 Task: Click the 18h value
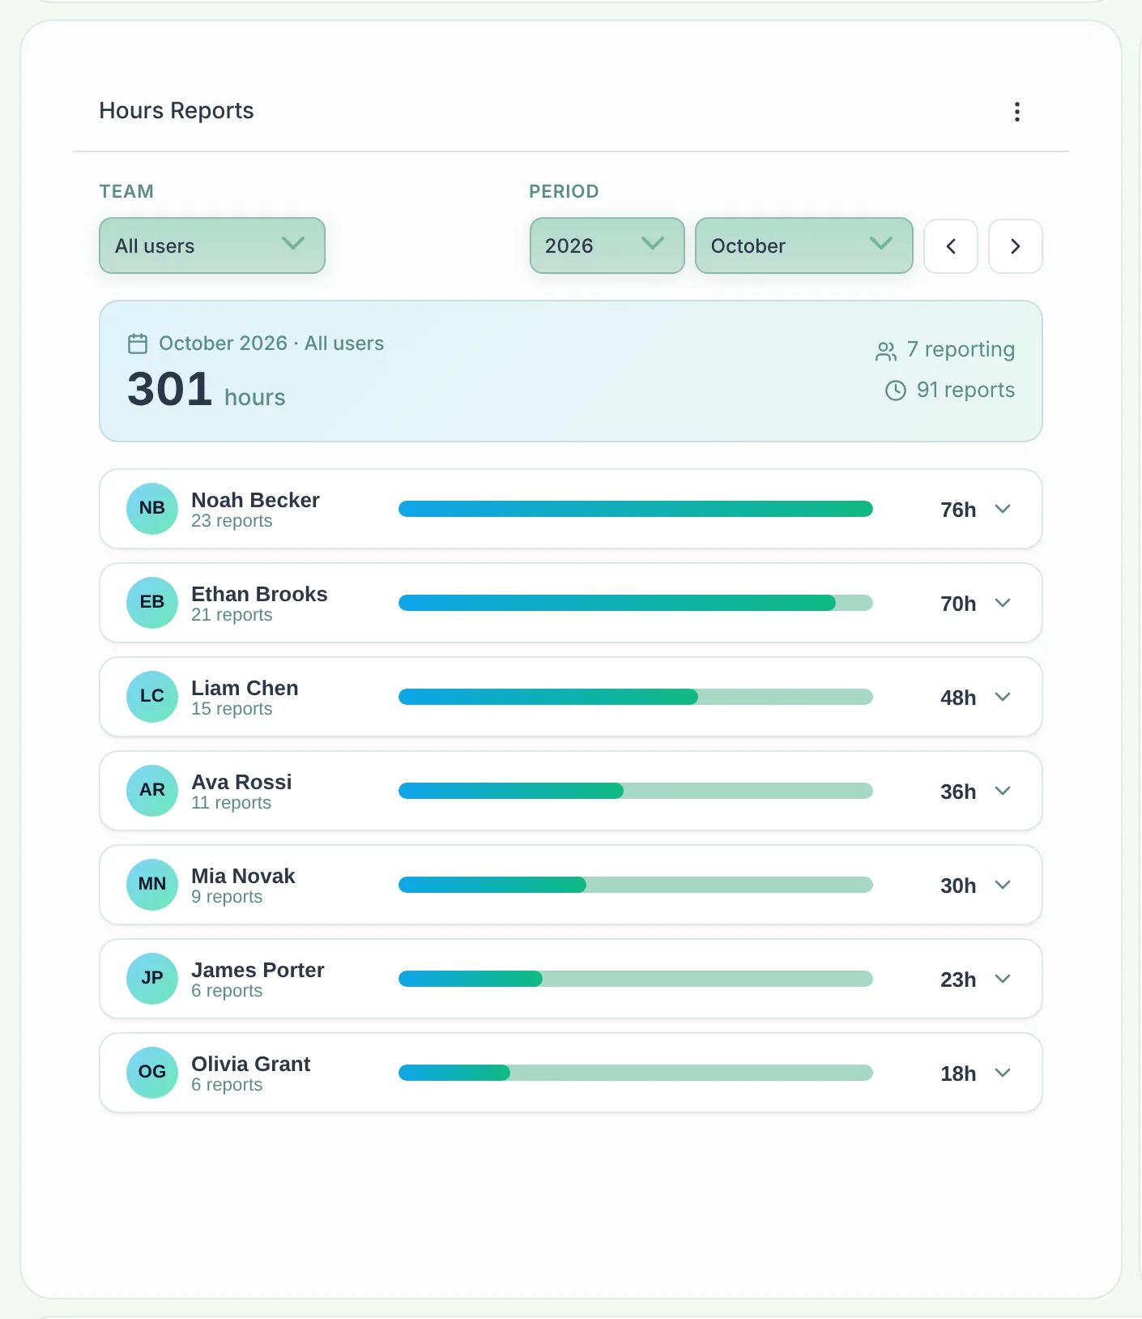[x=958, y=1074]
